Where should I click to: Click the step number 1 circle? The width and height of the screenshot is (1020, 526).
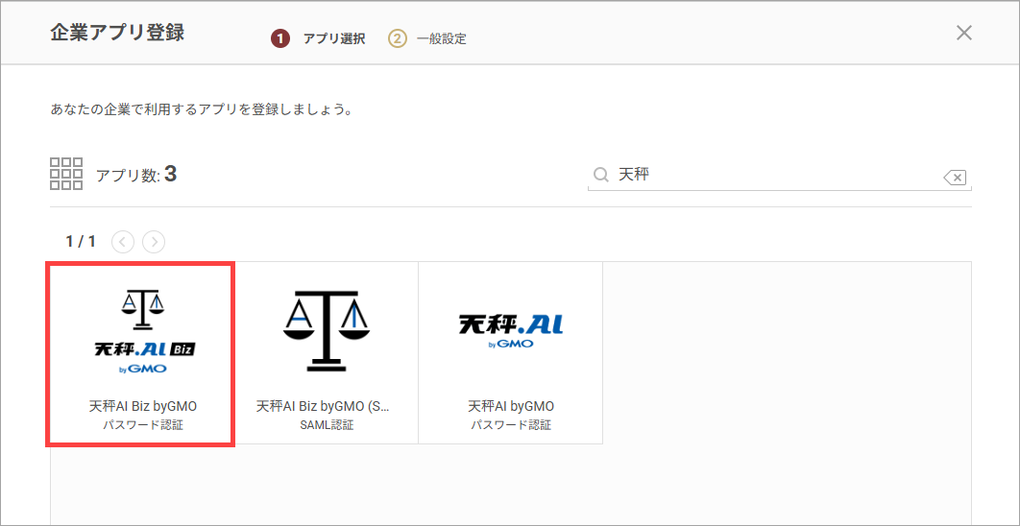click(280, 39)
